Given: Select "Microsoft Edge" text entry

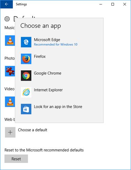Looking at the screenshot, I should [x=47, y=40].
